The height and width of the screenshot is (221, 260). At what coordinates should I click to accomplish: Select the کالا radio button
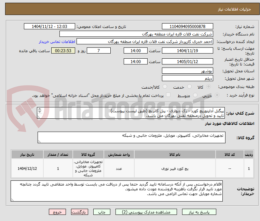208,87
